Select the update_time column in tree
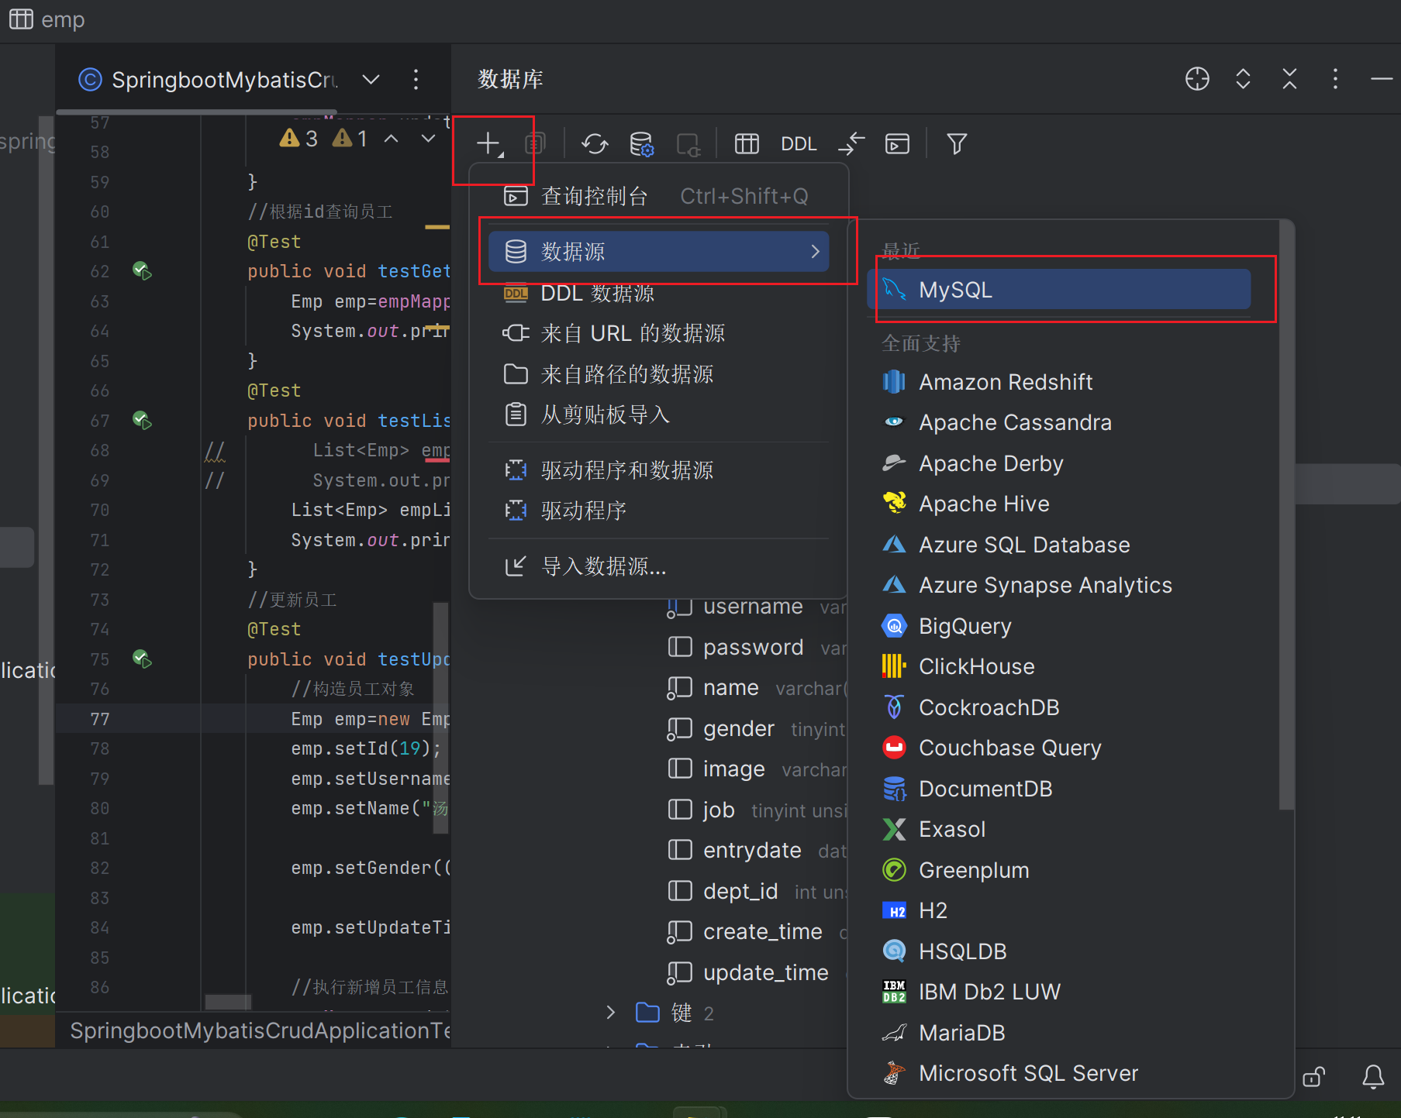 tap(765, 972)
